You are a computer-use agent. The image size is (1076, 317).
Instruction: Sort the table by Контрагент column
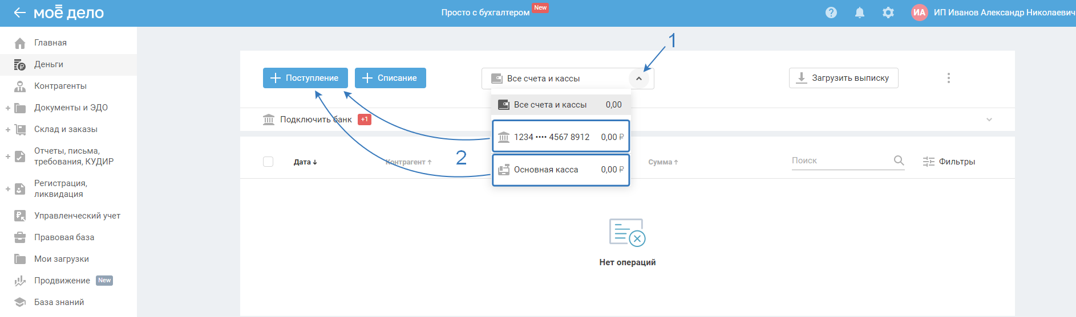[408, 162]
